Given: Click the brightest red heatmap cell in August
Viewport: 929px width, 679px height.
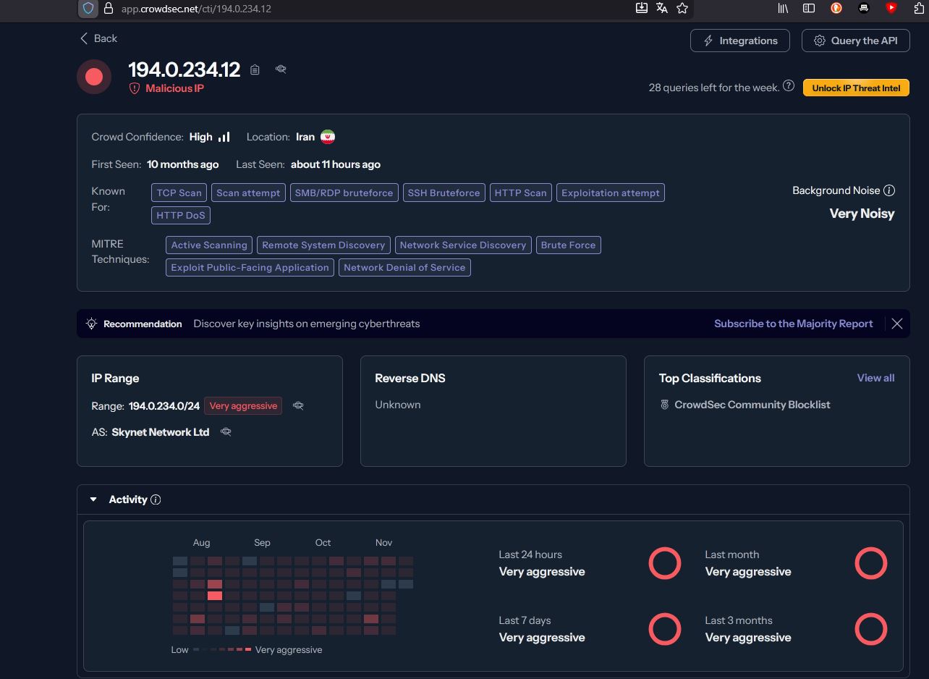Looking at the screenshot, I should point(215,596).
